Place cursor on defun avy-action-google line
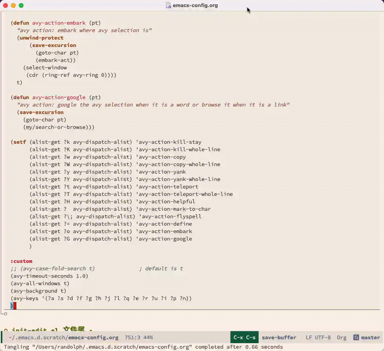 [55, 97]
